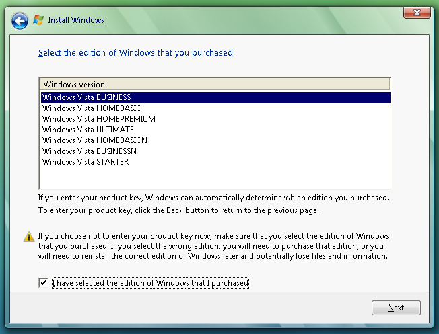The image size is (439, 334).
Task: Click the Next button
Action: (396, 308)
